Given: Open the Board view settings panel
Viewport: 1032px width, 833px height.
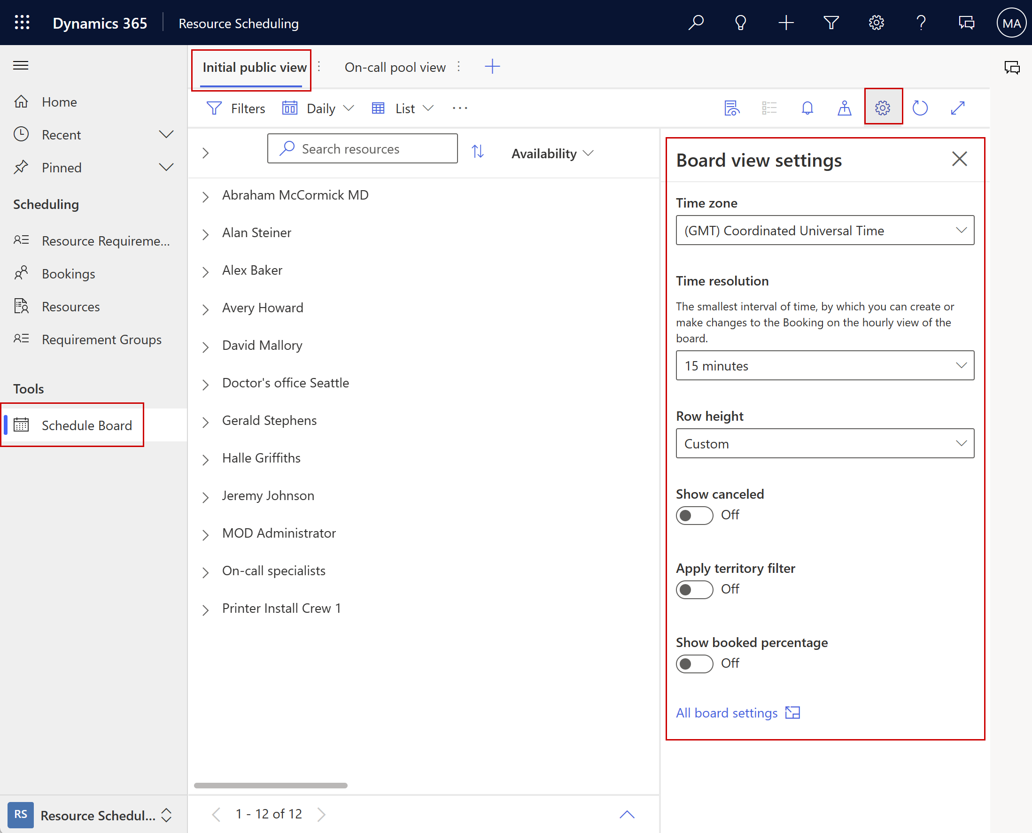Looking at the screenshot, I should point(882,108).
